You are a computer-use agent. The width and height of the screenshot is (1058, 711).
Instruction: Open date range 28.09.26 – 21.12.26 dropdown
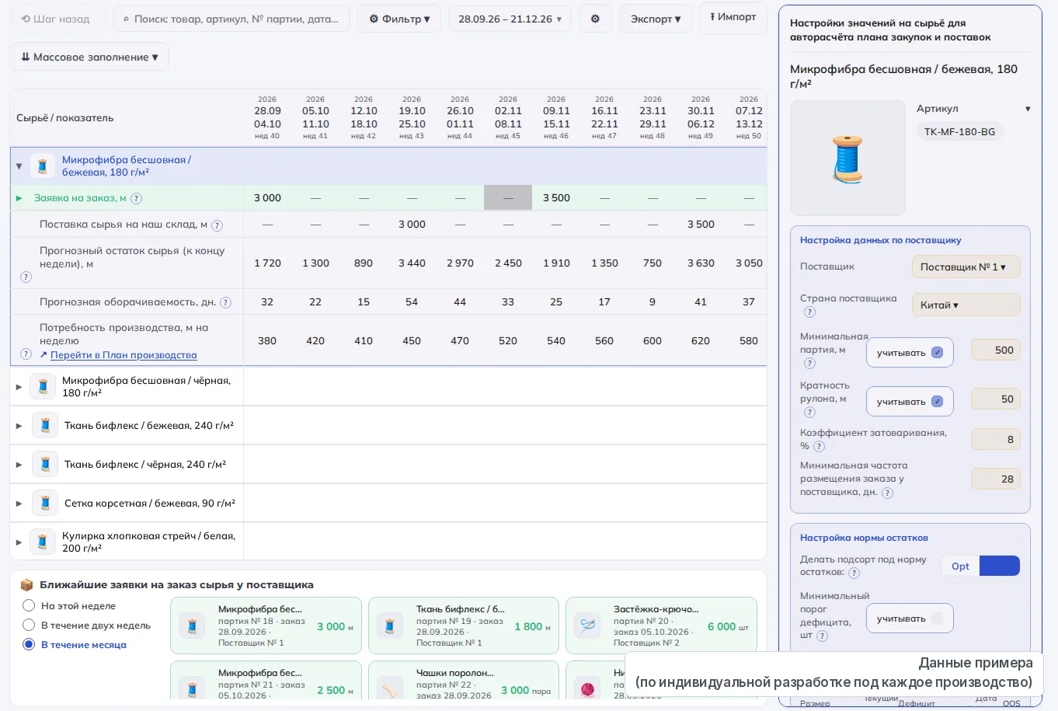[510, 19]
